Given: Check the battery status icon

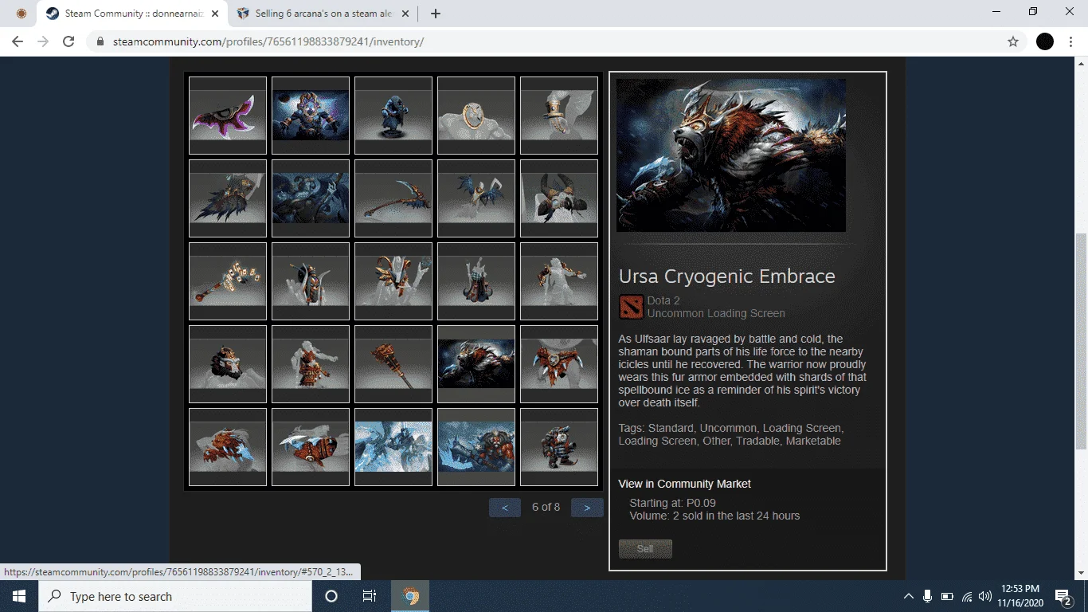Looking at the screenshot, I should tap(947, 596).
